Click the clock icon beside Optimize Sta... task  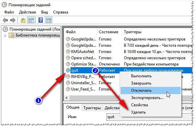68,64
